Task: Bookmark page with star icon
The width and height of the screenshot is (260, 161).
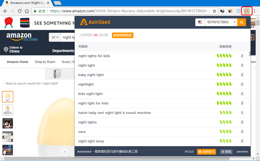Action: click(x=214, y=11)
